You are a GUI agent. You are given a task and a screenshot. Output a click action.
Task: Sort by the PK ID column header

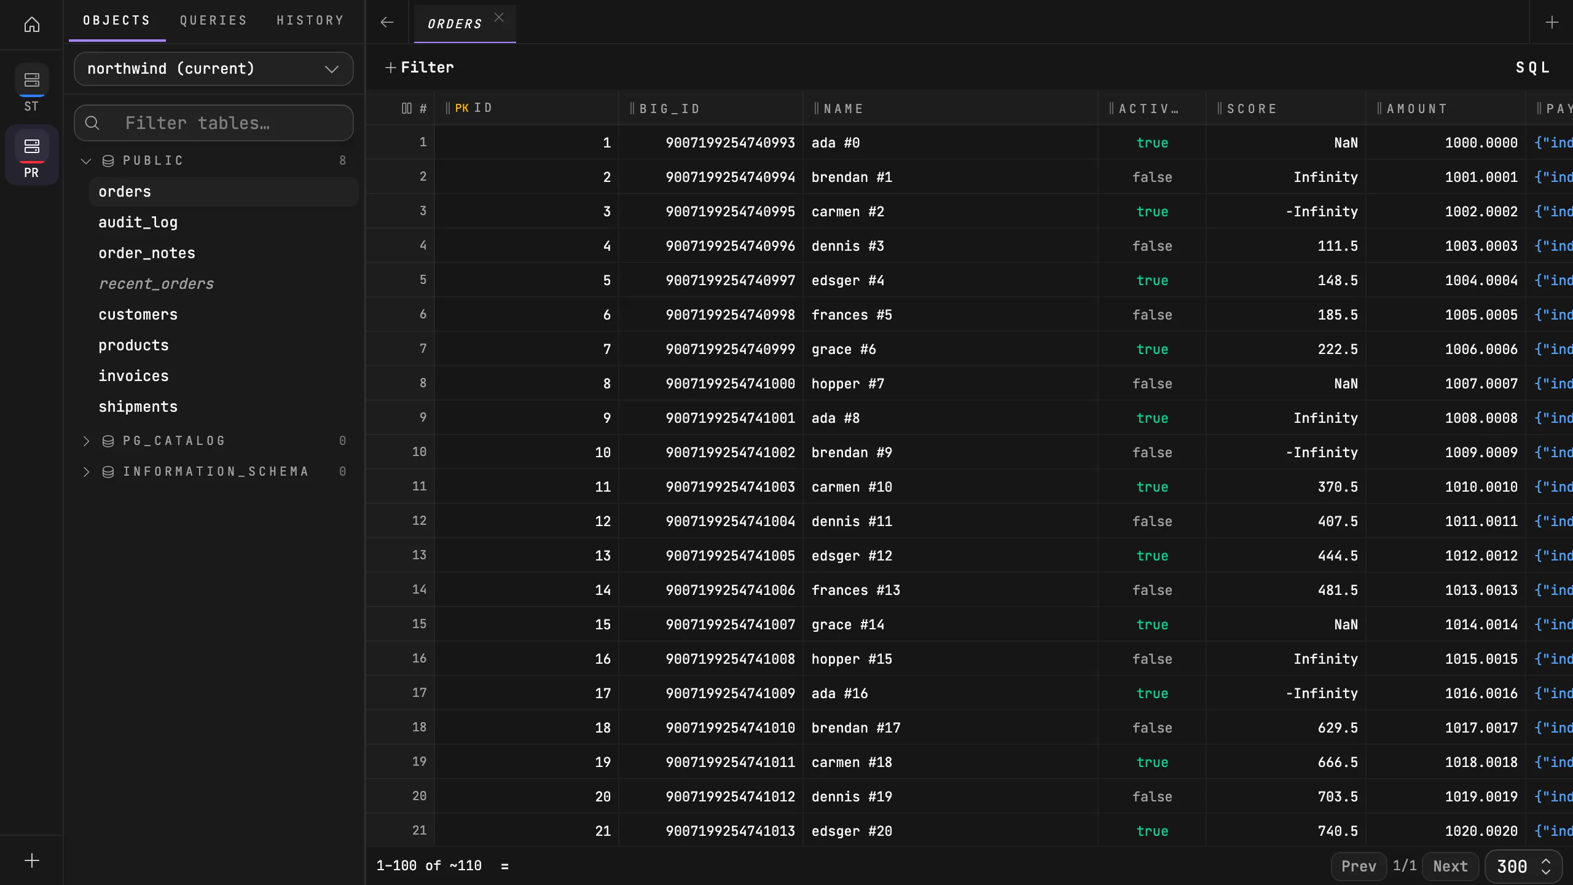pyautogui.click(x=527, y=108)
